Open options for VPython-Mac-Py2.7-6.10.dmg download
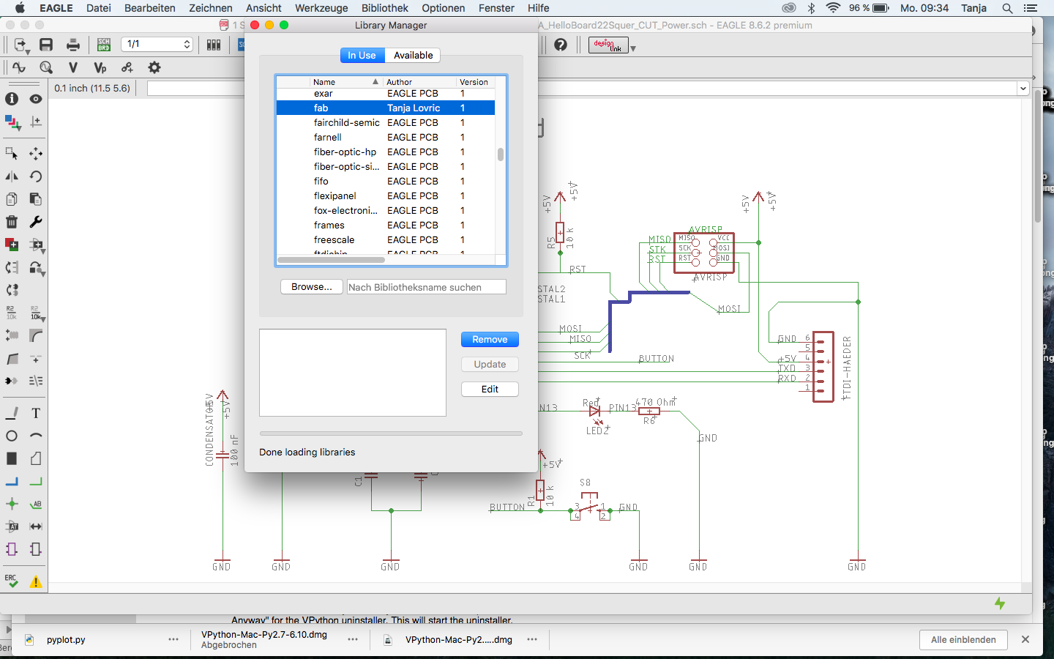This screenshot has width=1054, height=659. (x=353, y=640)
